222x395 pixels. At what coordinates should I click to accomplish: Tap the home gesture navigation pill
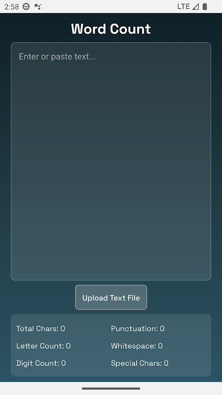[x=111, y=389]
